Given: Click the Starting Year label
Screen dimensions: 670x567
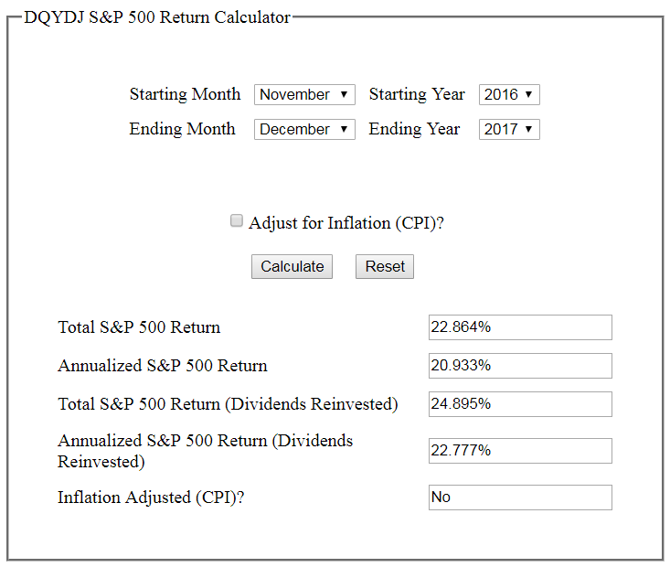Looking at the screenshot, I should pos(417,94).
